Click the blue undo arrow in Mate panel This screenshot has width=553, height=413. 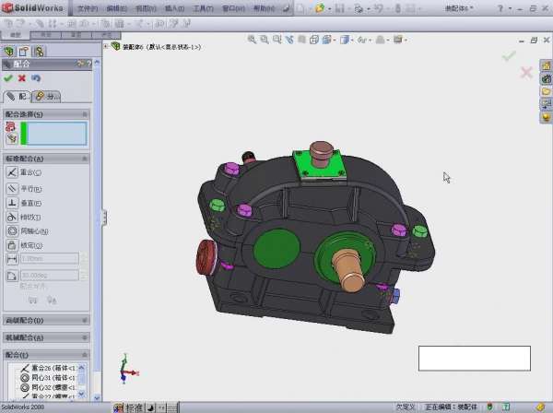36,78
